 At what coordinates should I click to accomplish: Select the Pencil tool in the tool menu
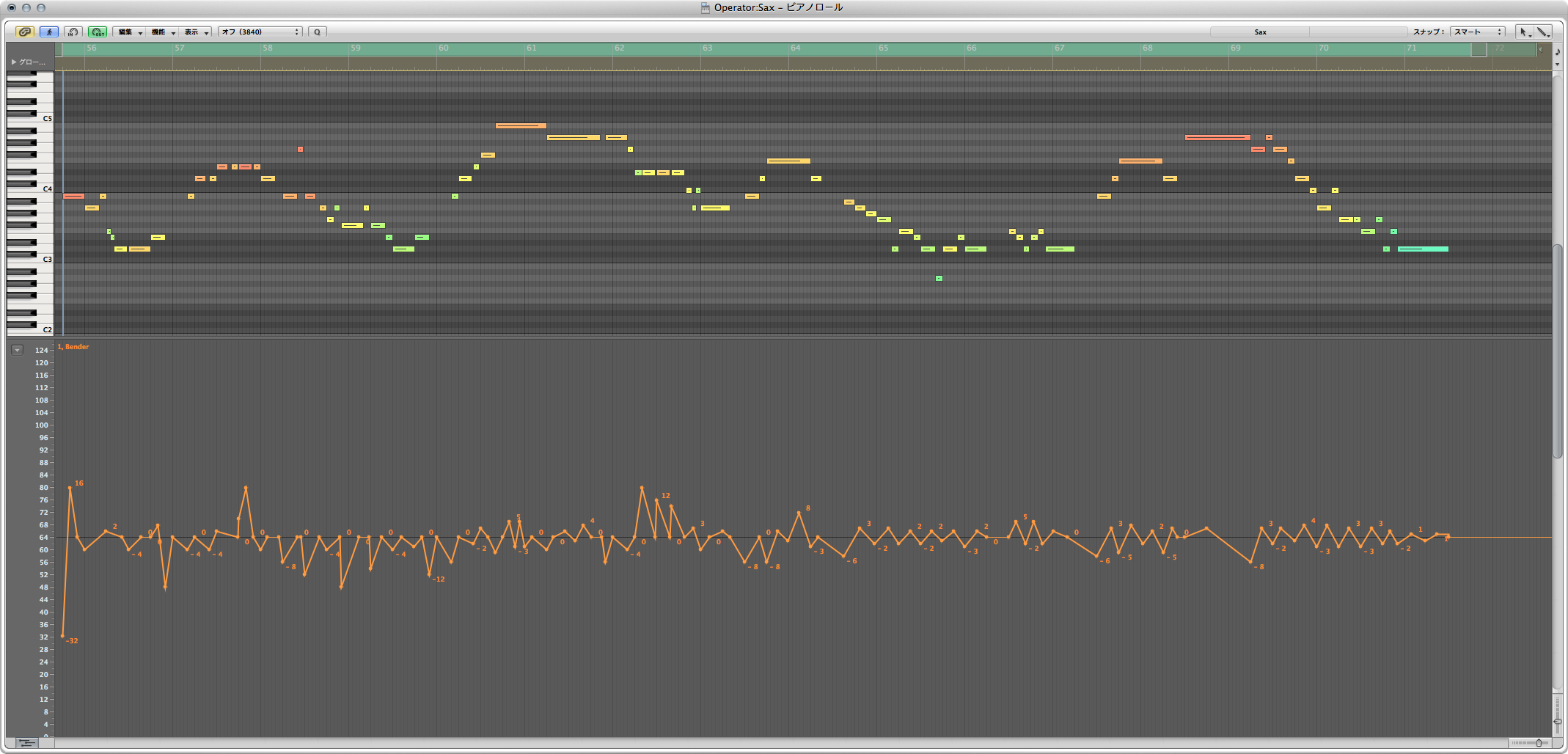tap(1543, 32)
